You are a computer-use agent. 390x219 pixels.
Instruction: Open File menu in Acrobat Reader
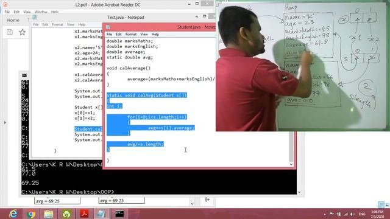pos(7,12)
